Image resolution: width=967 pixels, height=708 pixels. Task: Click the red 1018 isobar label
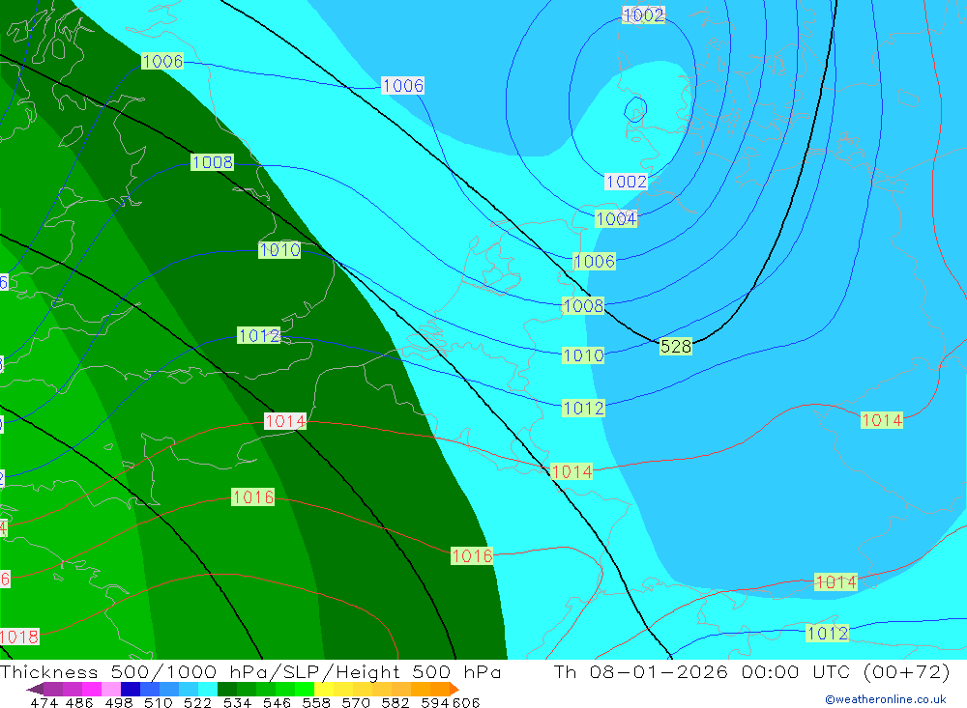(x=19, y=637)
